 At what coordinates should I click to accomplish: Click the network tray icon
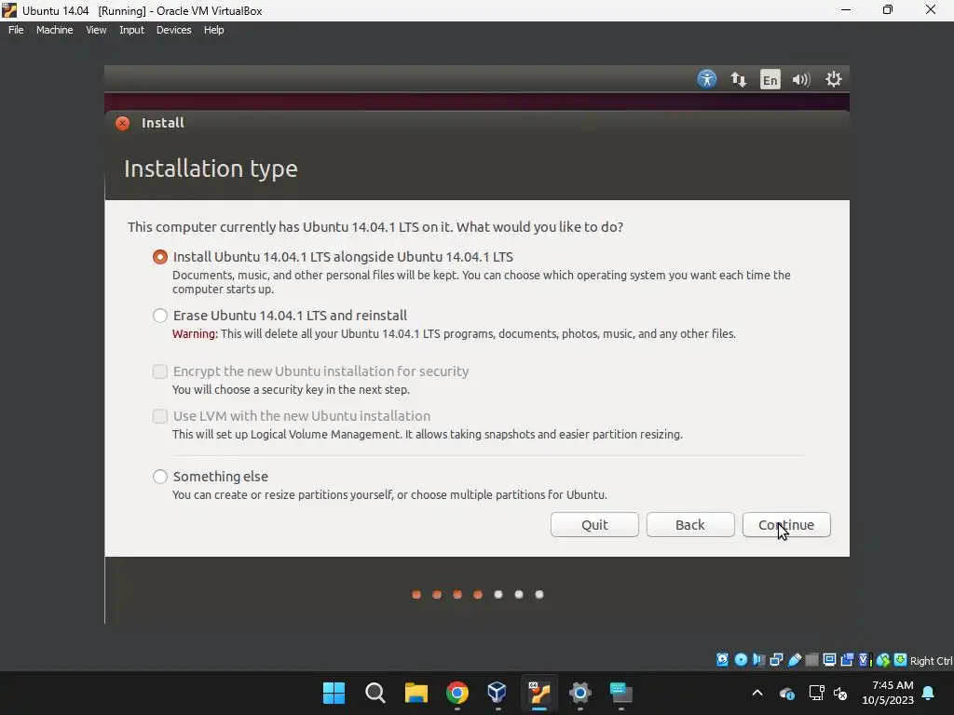pos(816,693)
